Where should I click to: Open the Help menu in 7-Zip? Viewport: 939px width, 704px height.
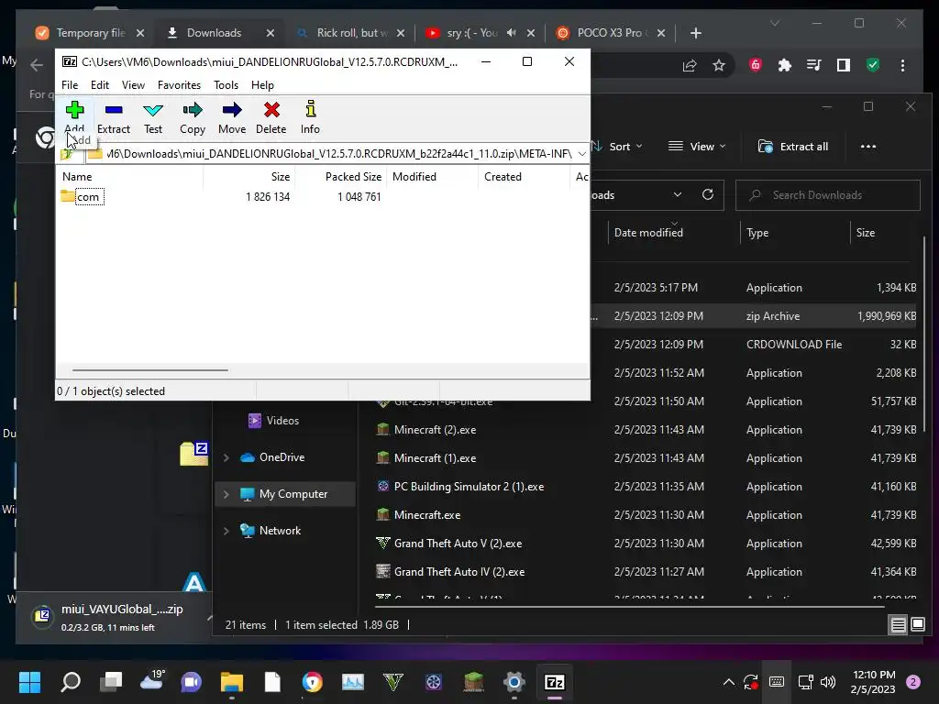click(x=262, y=85)
